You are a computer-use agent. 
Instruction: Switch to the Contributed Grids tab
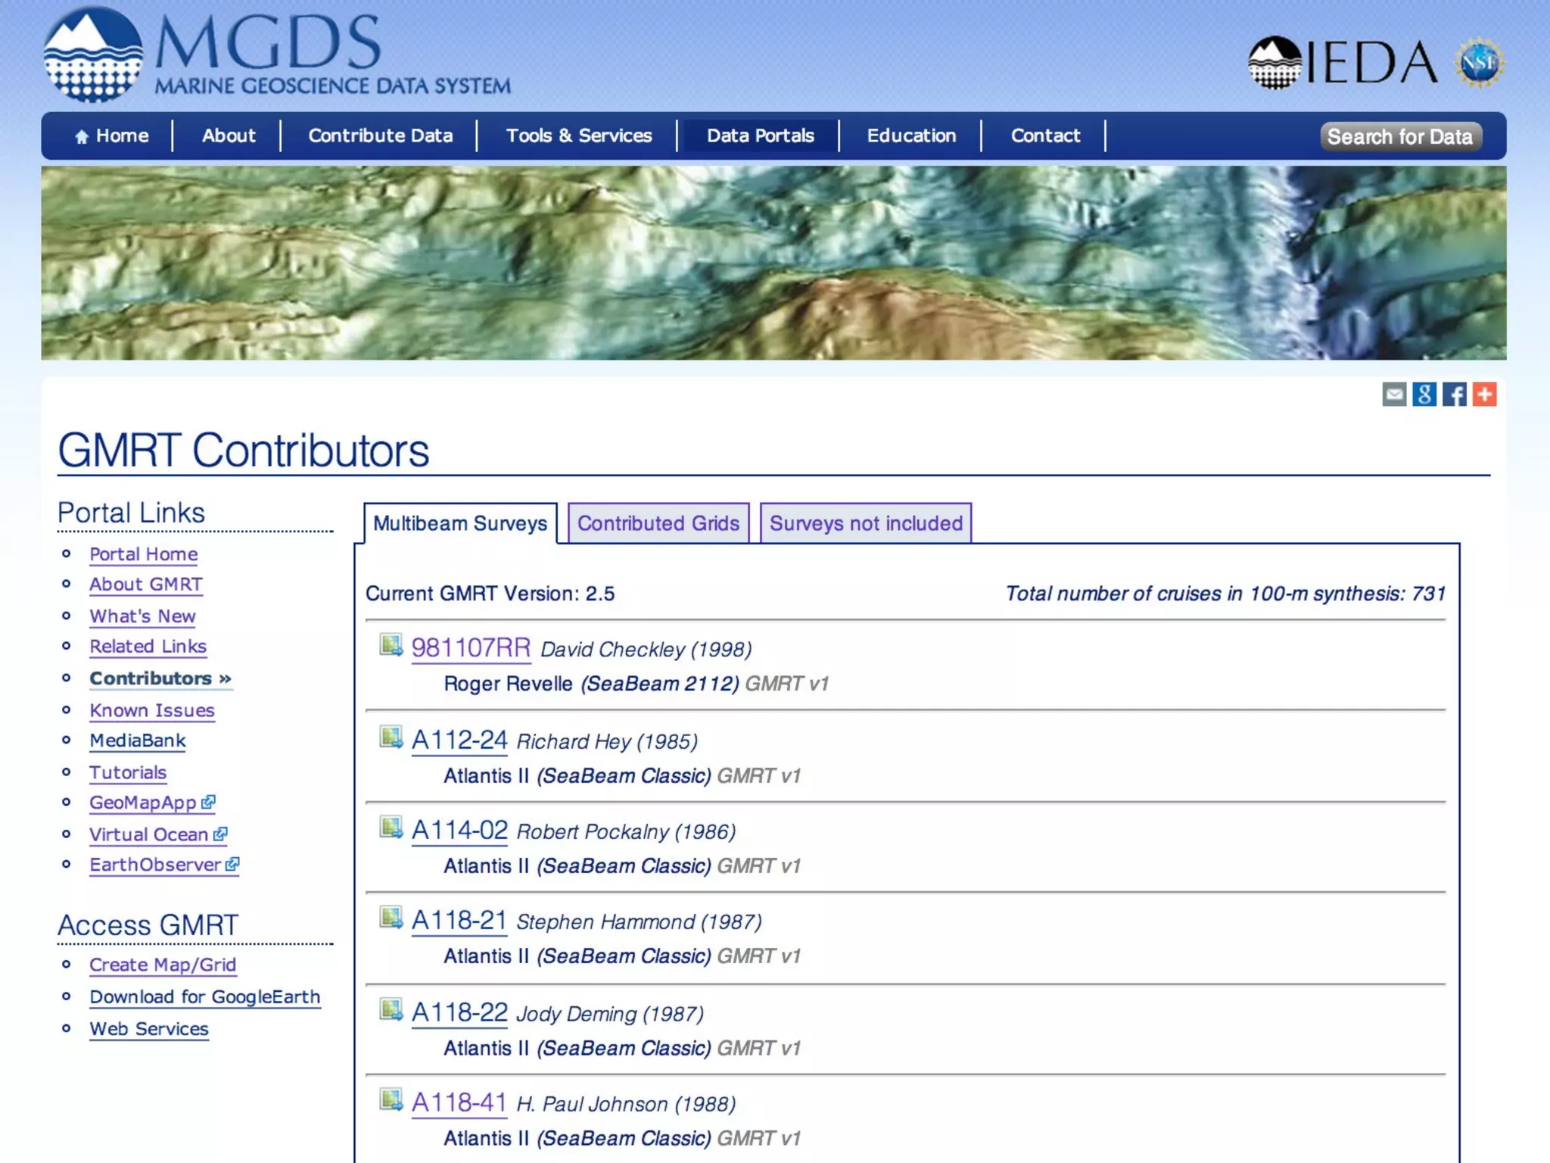click(x=658, y=523)
